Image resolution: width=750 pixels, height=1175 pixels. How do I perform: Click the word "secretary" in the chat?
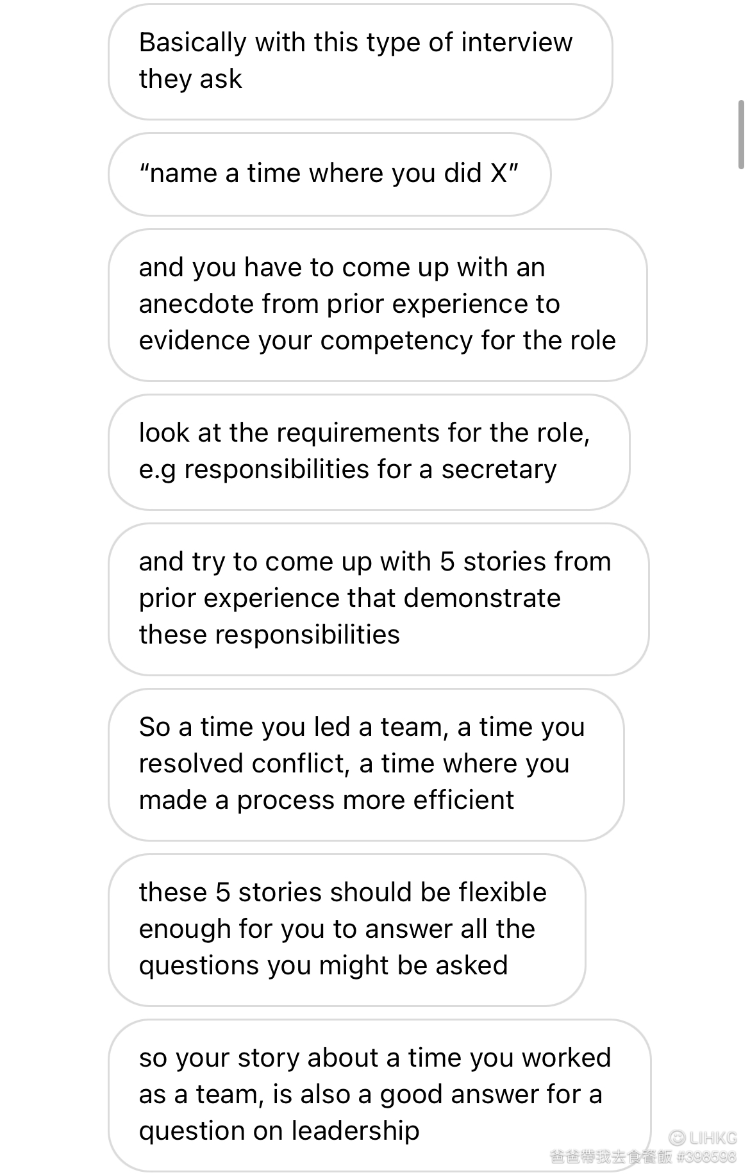point(499,470)
